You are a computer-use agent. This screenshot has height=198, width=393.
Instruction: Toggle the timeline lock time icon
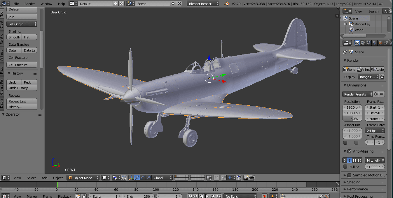[x=84, y=196]
